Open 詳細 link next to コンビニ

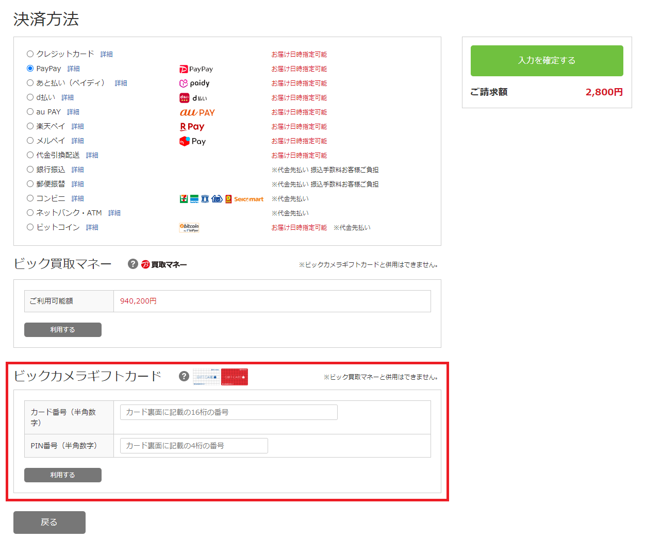coord(78,198)
